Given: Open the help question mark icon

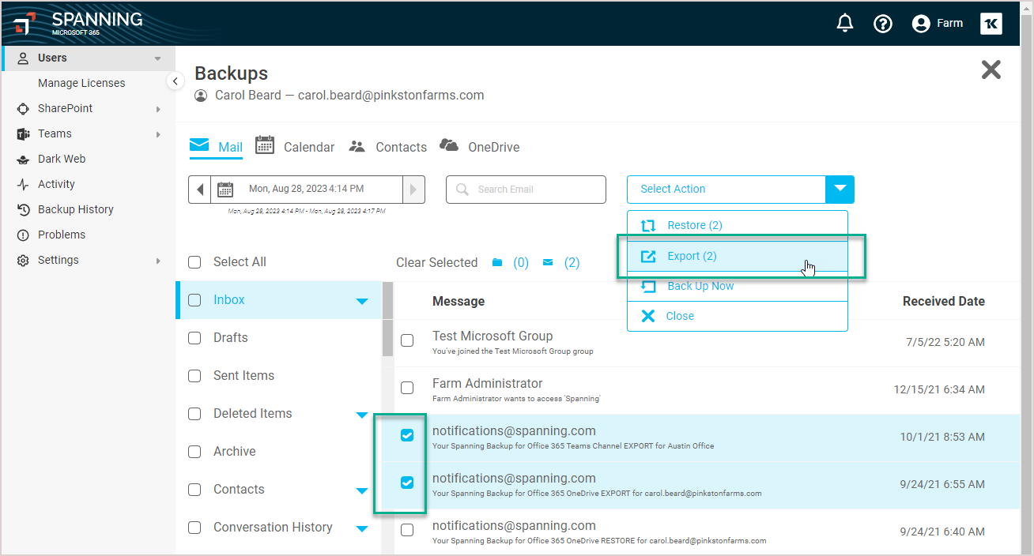Looking at the screenshot, I should pos(882,24).
